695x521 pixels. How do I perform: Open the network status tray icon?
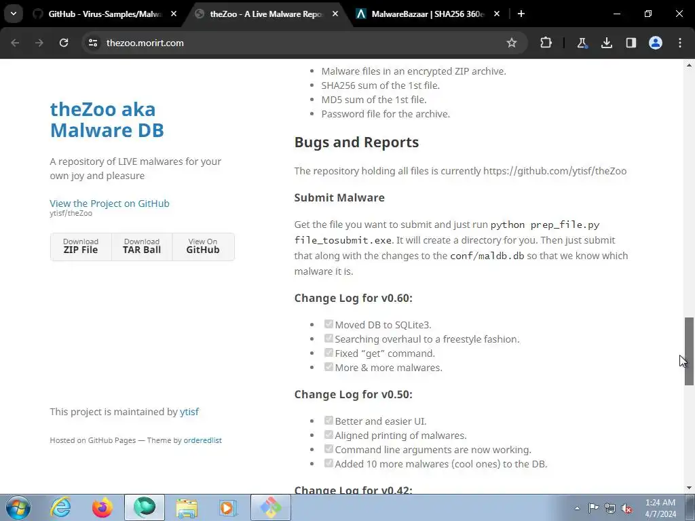click(610, 508)
